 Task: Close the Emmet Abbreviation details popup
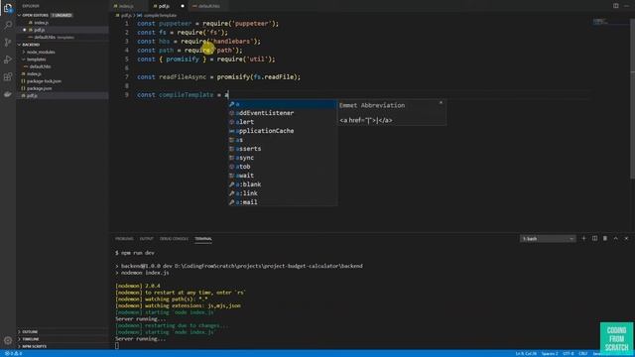coord(441,103)
